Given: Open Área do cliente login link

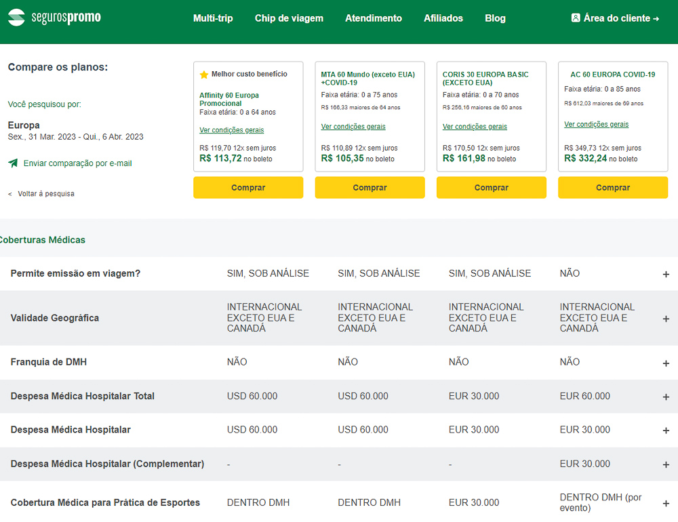Looking at the screenshot, I should point(616,18).
